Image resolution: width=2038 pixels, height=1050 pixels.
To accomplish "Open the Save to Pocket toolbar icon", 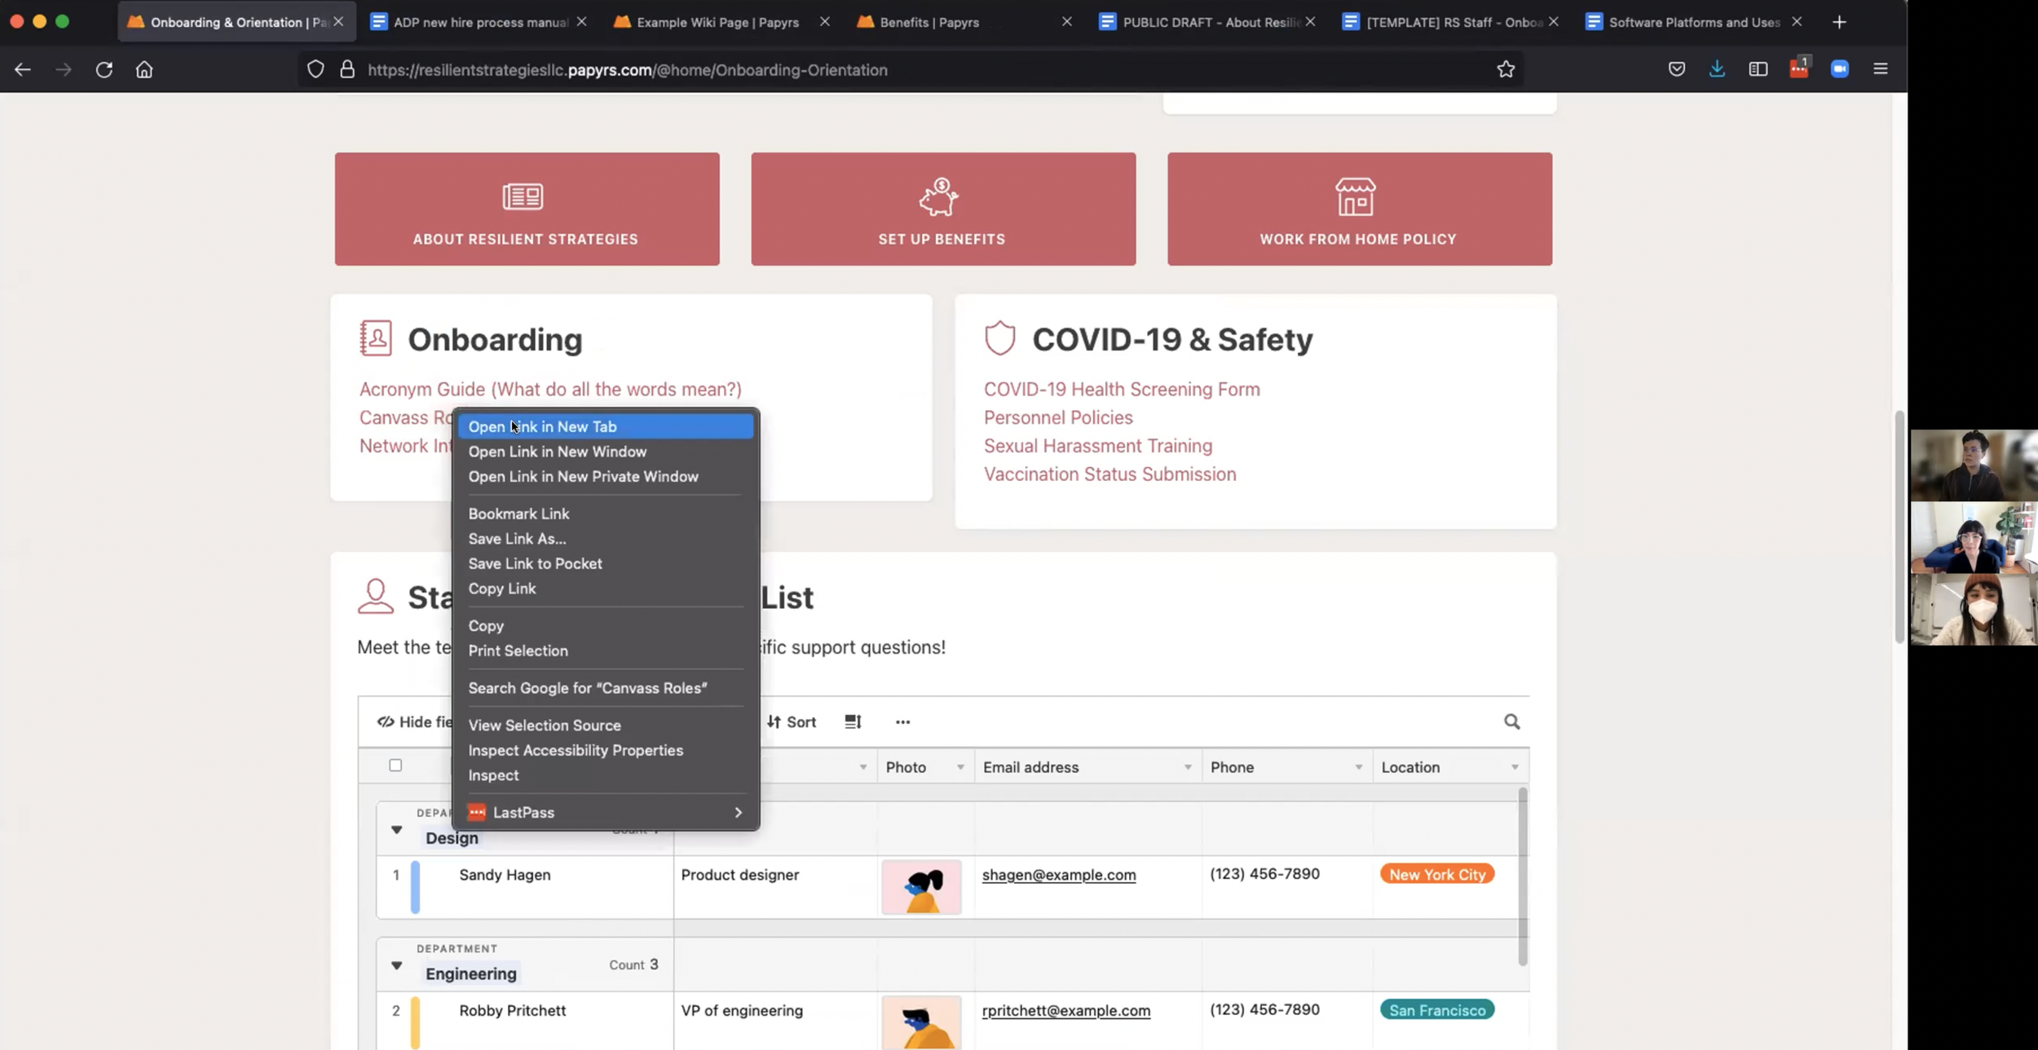I will click(x=1676, y=69).
